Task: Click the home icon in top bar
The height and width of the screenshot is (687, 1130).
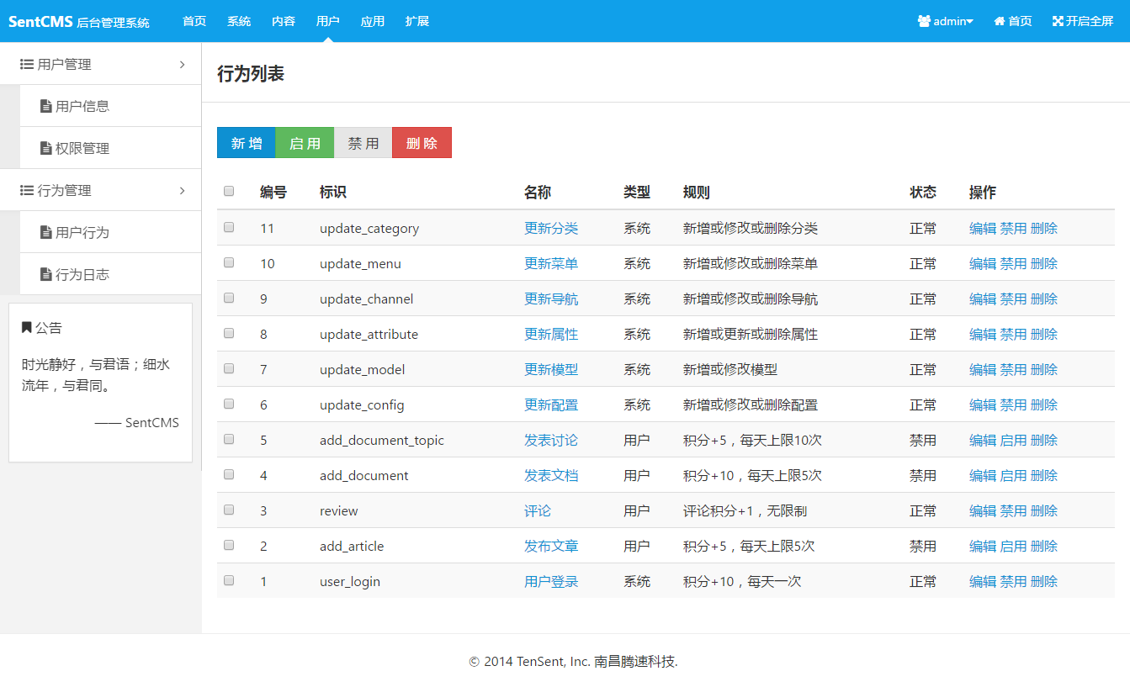Action: [1000, 21]
